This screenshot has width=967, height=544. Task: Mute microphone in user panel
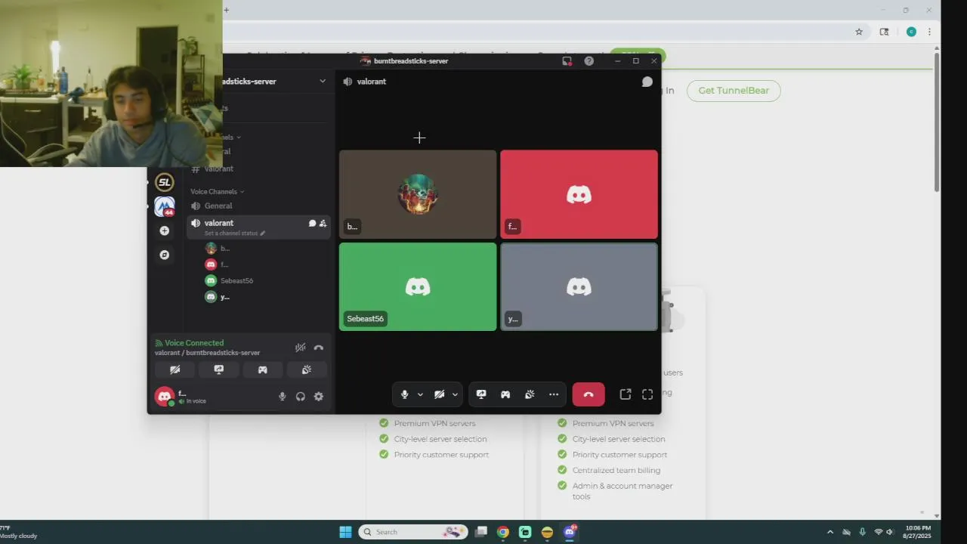pos(283,397)
